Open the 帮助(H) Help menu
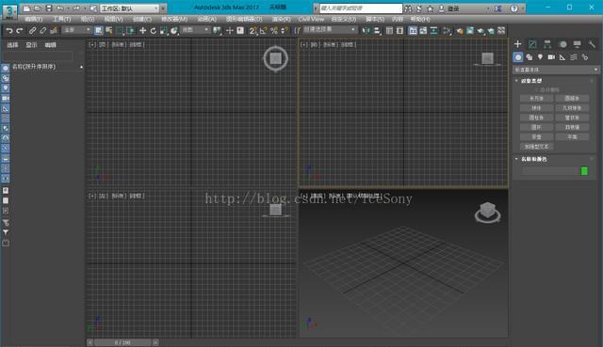Screen dimensions: 603x347 point(420,19)
